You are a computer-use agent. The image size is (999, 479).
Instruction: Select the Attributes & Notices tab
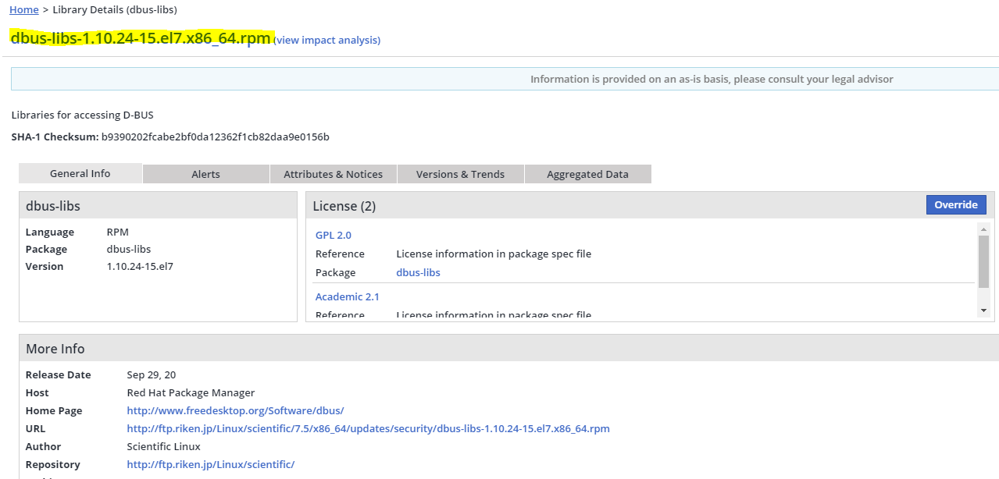tap(333, 174)
